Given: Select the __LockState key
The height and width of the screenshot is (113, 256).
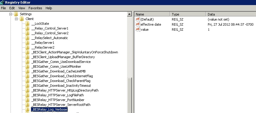Looking at the screenshot, I should point(40,24).
